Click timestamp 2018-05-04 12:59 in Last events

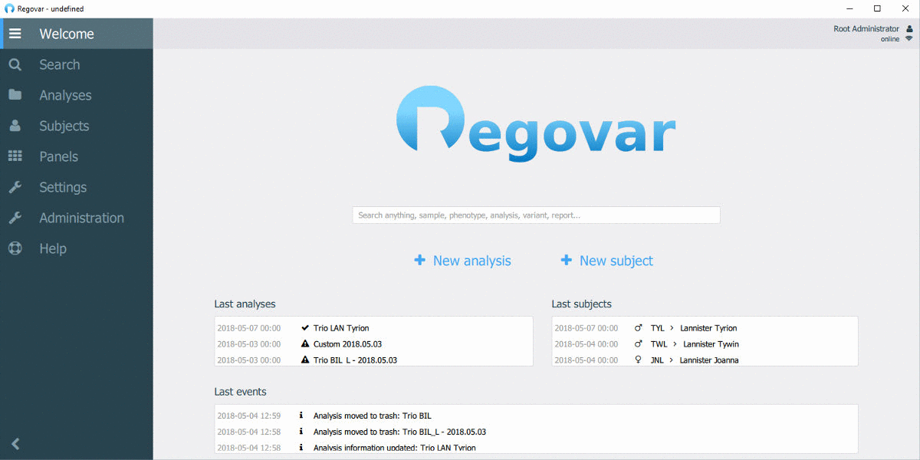(x=249, y=416)
